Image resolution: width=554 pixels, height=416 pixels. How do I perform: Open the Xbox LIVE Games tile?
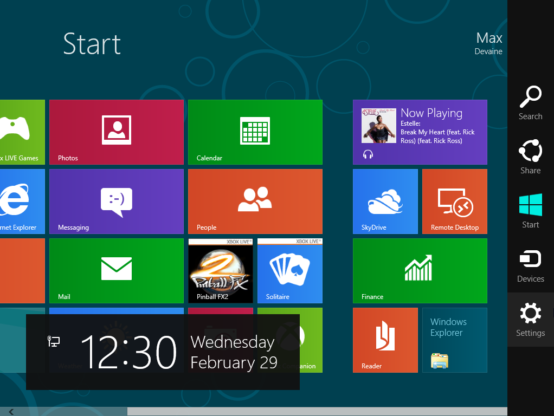[x=22, y=132]
